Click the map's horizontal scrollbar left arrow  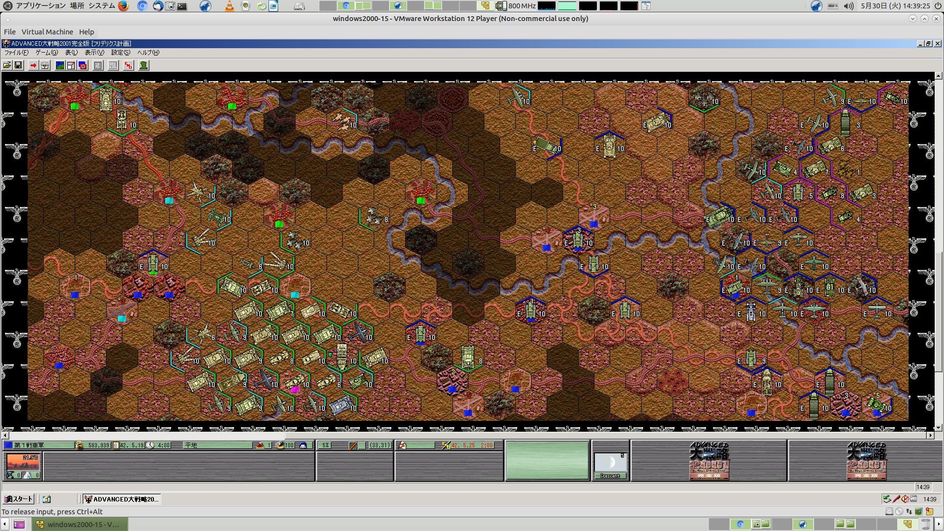pos(5,435)
